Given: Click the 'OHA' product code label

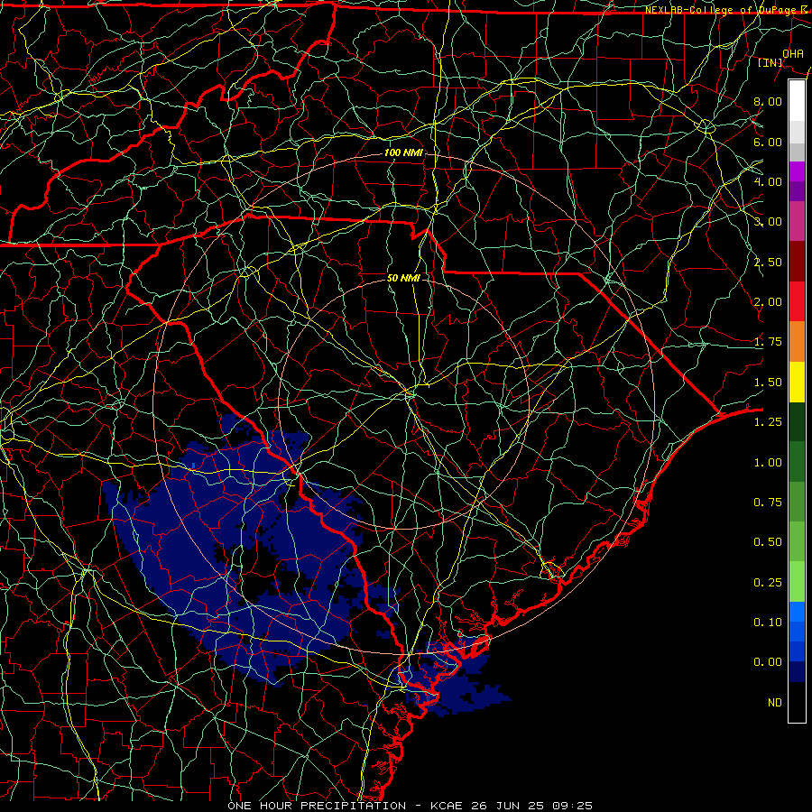Looking at the screenshot, I should 793,53.
